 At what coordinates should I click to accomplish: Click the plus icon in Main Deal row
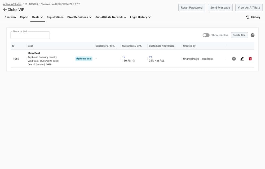[234, 59]
